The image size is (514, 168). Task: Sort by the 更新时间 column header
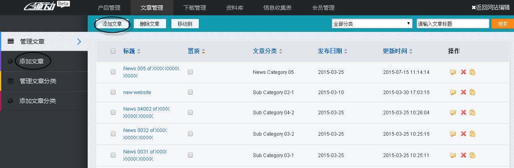coord(398,51)
